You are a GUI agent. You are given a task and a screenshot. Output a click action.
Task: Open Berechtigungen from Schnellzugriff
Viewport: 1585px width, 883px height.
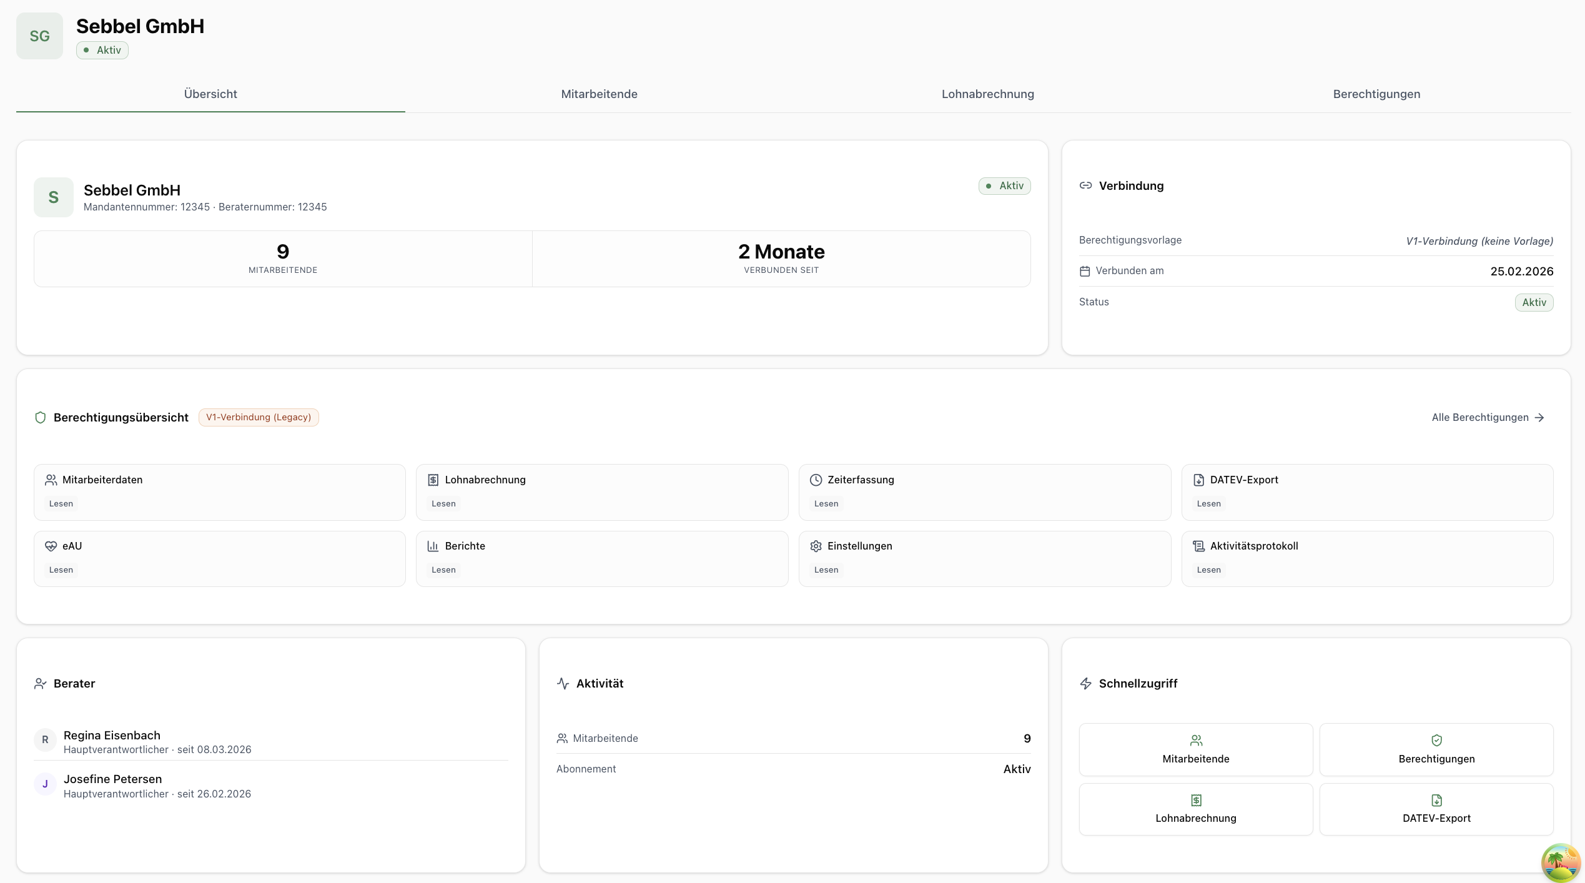pyautogui.click(x=1436, y=749)
